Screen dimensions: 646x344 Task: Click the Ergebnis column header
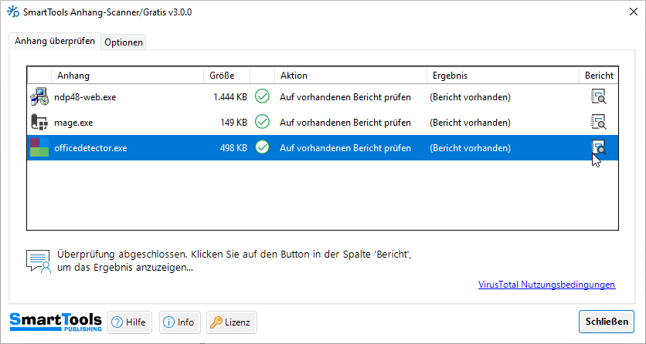click(x=450, y=76)
